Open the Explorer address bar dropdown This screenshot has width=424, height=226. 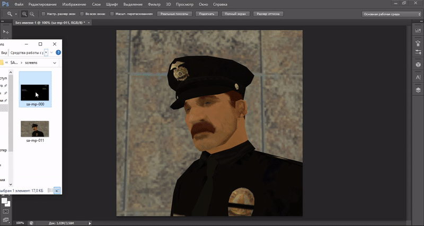[x=55, y=62]
